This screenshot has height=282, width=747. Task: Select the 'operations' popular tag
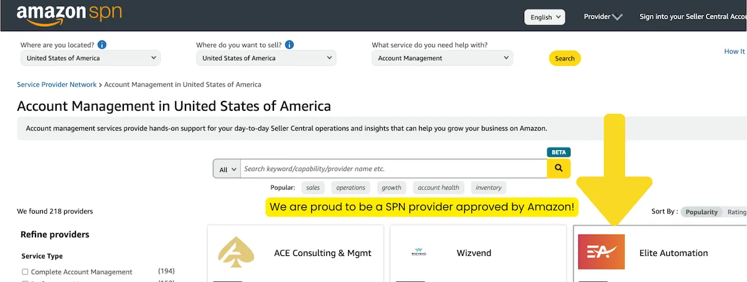350,187
